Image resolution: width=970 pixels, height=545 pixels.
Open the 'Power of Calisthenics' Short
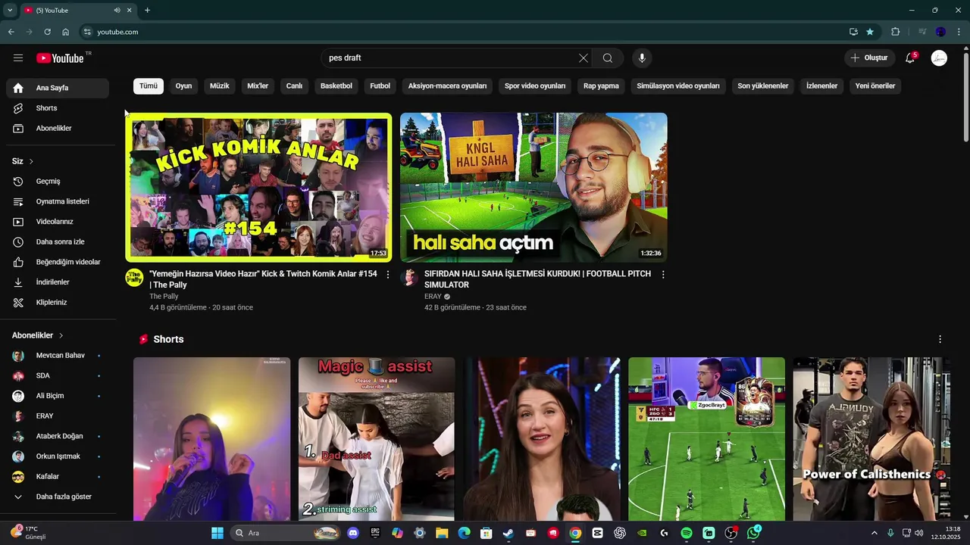tap(871, 439)
